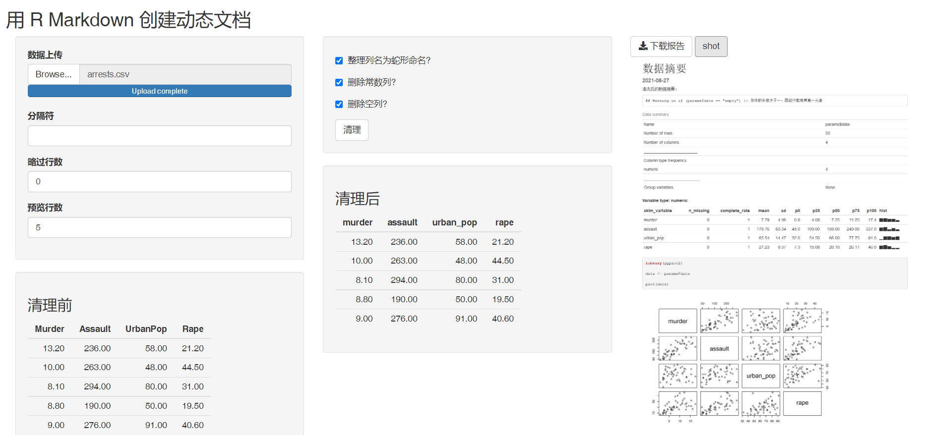The width and height of the screenshot is (926, 435).
Task: Click the Murder column header in 清理前
Action: point(50,329)
